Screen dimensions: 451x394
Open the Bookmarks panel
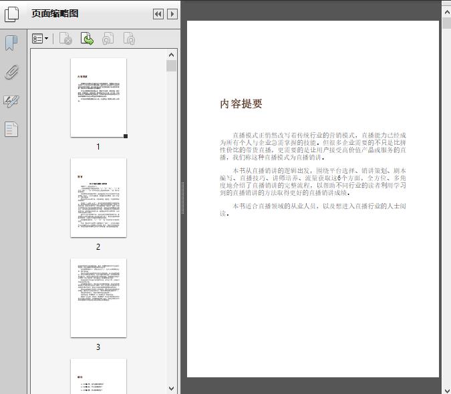coord(11,43)
